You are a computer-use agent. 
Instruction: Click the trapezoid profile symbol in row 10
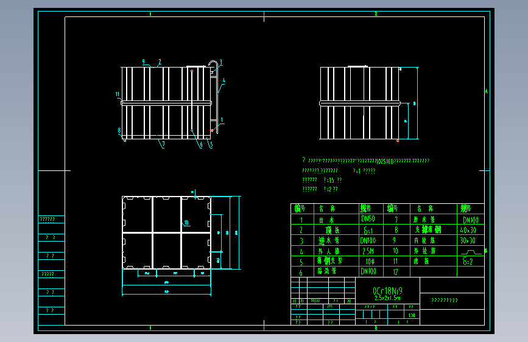tap(471, 252)
